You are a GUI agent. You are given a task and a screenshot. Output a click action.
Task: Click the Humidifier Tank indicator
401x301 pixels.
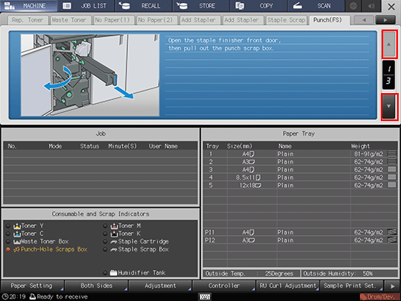pyautogui.click(x=138, y=272)
